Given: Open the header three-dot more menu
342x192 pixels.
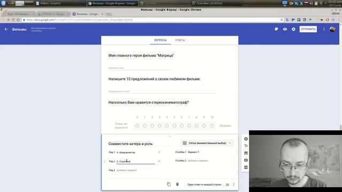Looking at the screenshot, I should click(x=324, y=29).
